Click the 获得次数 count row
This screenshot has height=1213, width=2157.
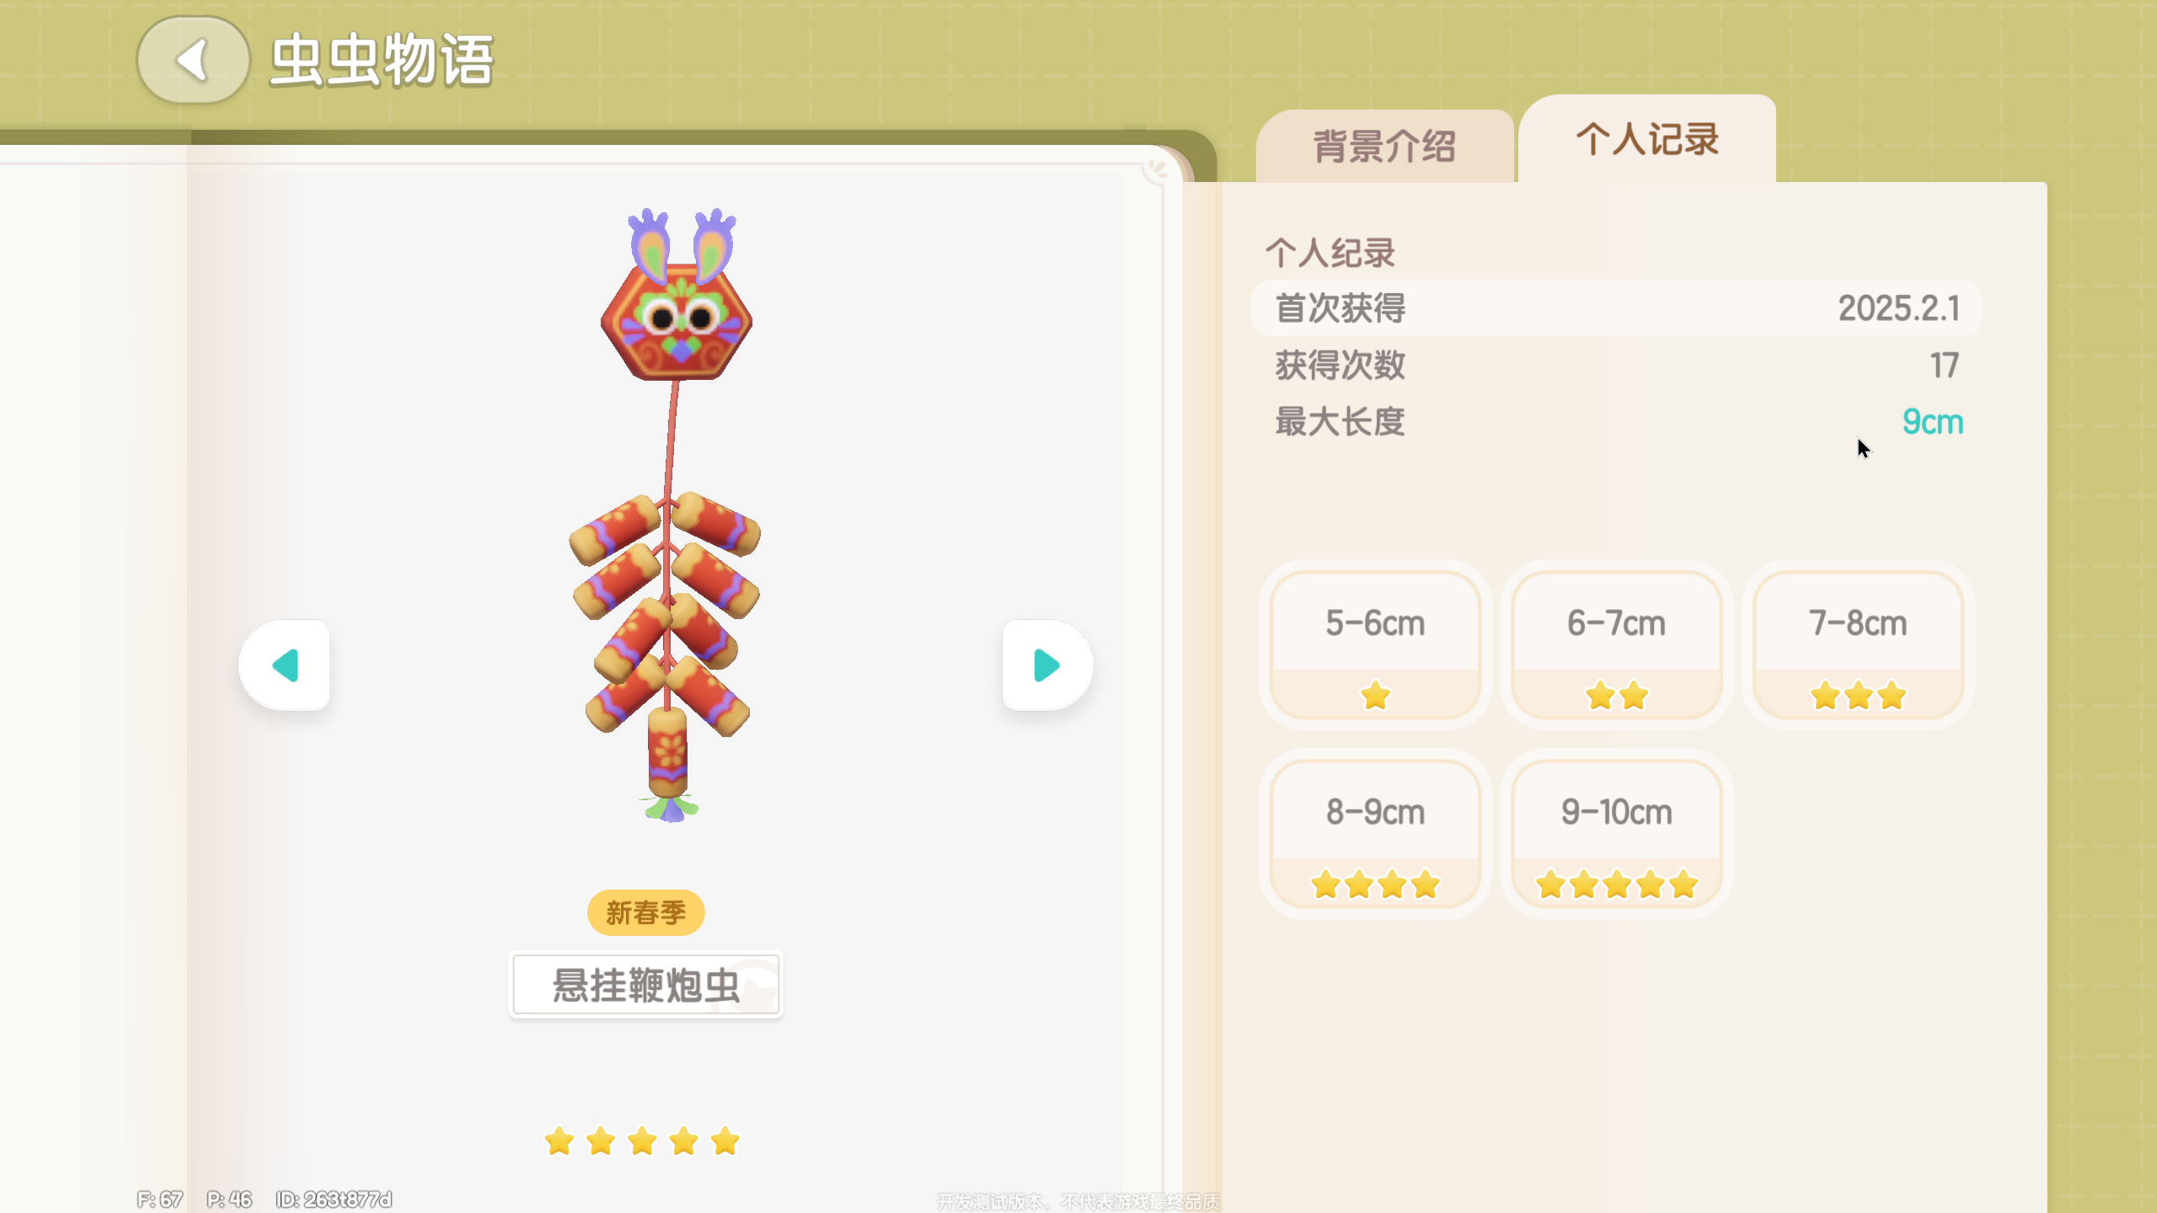coord(1616,365)
